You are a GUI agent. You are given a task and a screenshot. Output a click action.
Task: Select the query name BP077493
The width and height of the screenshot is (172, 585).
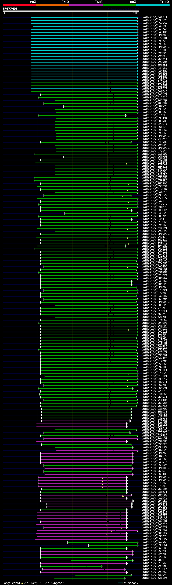(10, 9)
